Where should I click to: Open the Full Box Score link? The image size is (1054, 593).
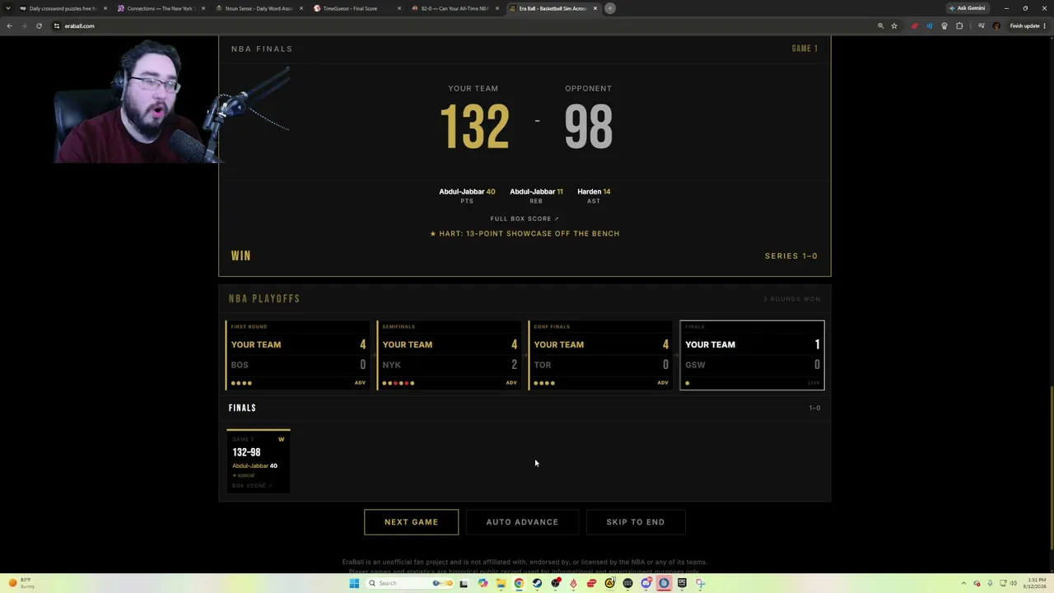pyautogui.click(x=525, y=219)
